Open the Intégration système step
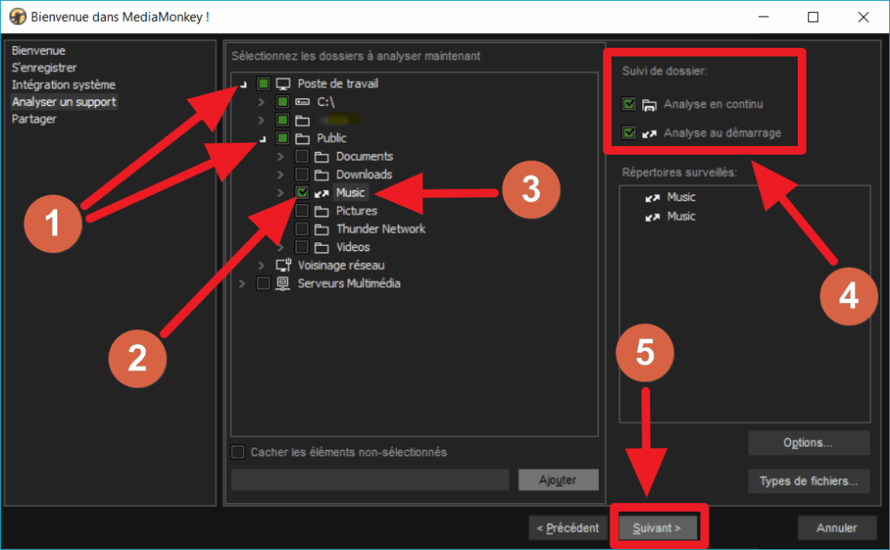Viewport: 890px width, 550px height. pos(63,84)
